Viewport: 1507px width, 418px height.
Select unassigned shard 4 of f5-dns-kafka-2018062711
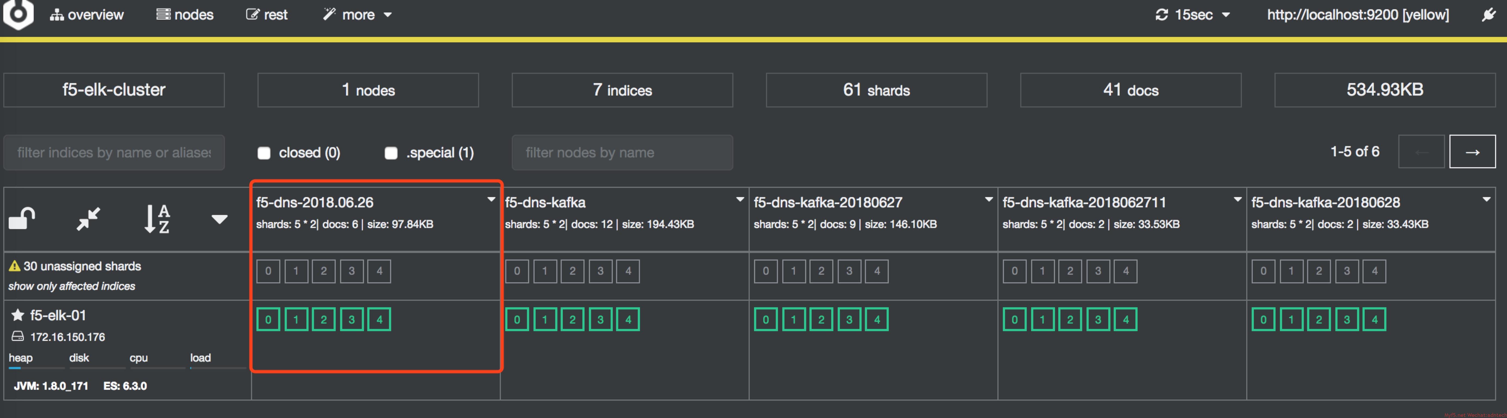1126,271
